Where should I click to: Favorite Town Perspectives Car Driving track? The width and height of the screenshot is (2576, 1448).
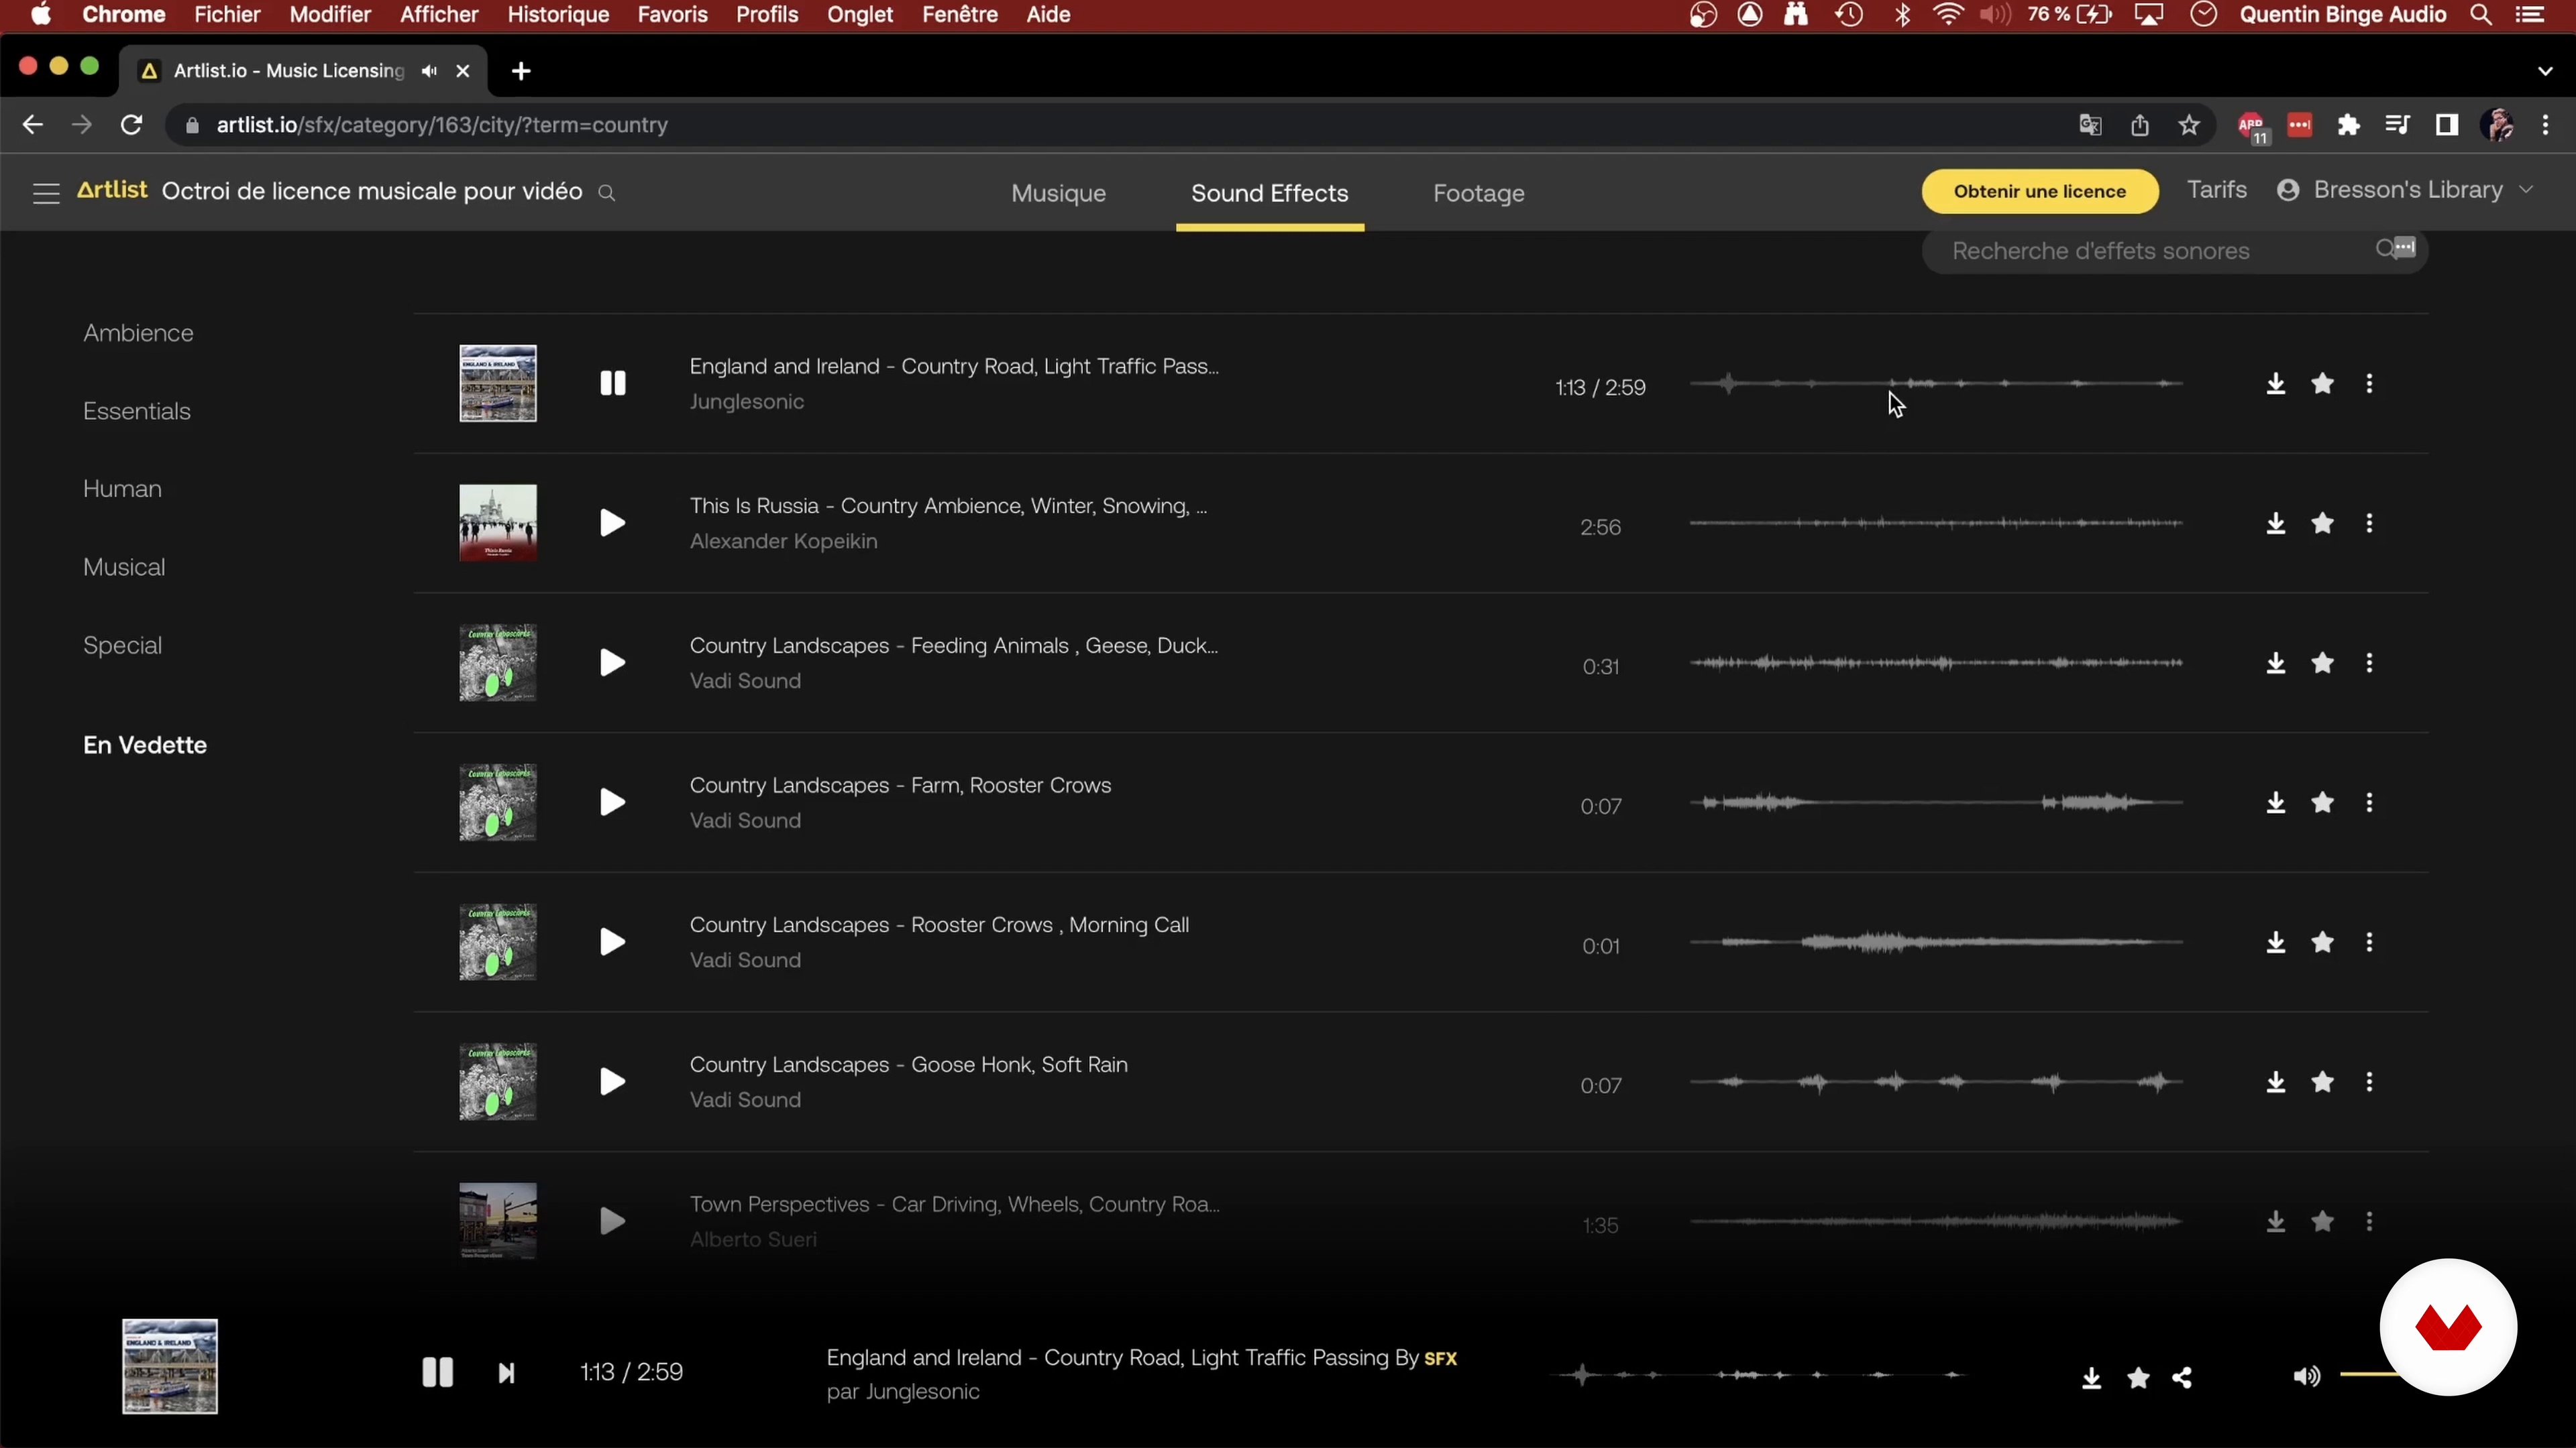pyautogui.click(x=2322, y=1222)
